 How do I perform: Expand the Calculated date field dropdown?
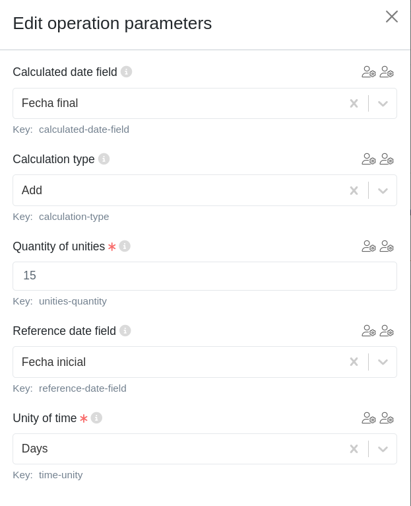click(x=383, y=104)
